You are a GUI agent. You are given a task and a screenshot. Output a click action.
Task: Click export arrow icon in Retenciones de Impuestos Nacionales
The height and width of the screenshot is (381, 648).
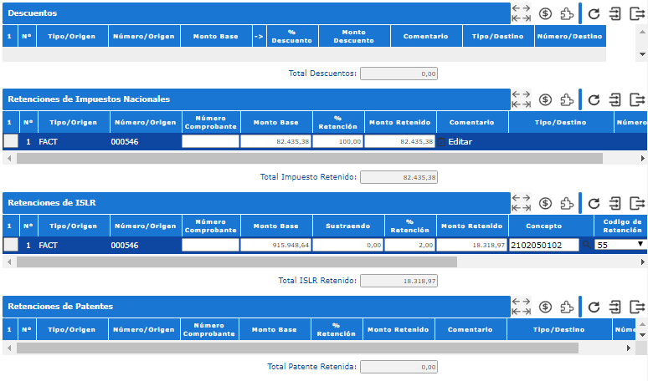click(x=637, y=99)
